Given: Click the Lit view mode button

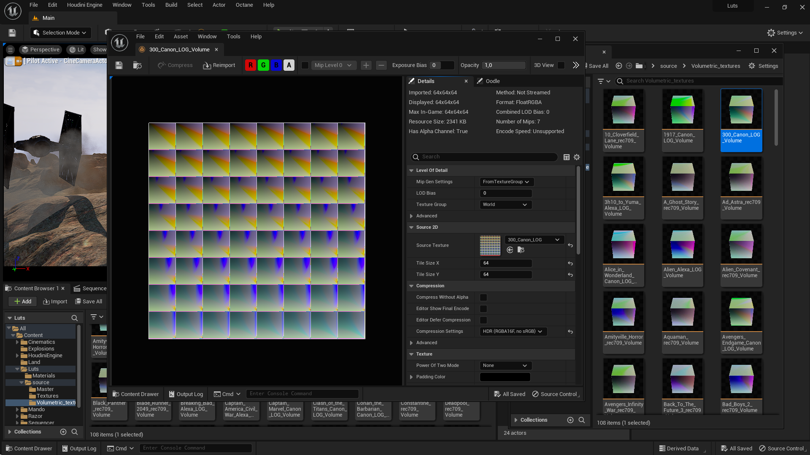Looking at the screenshot, I should point(77,50).
